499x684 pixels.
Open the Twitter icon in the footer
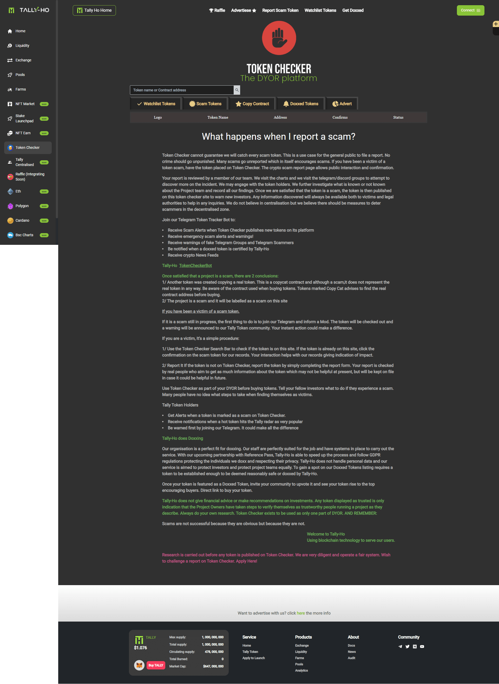click(408, 647)
